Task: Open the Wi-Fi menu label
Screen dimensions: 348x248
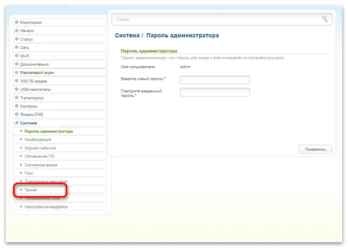Action: coord(25,56)
